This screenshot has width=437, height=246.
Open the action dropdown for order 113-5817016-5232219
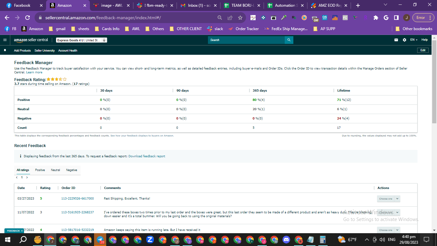click(388, 230)
